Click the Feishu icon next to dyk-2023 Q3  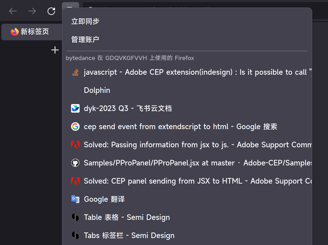coord(75,108)
